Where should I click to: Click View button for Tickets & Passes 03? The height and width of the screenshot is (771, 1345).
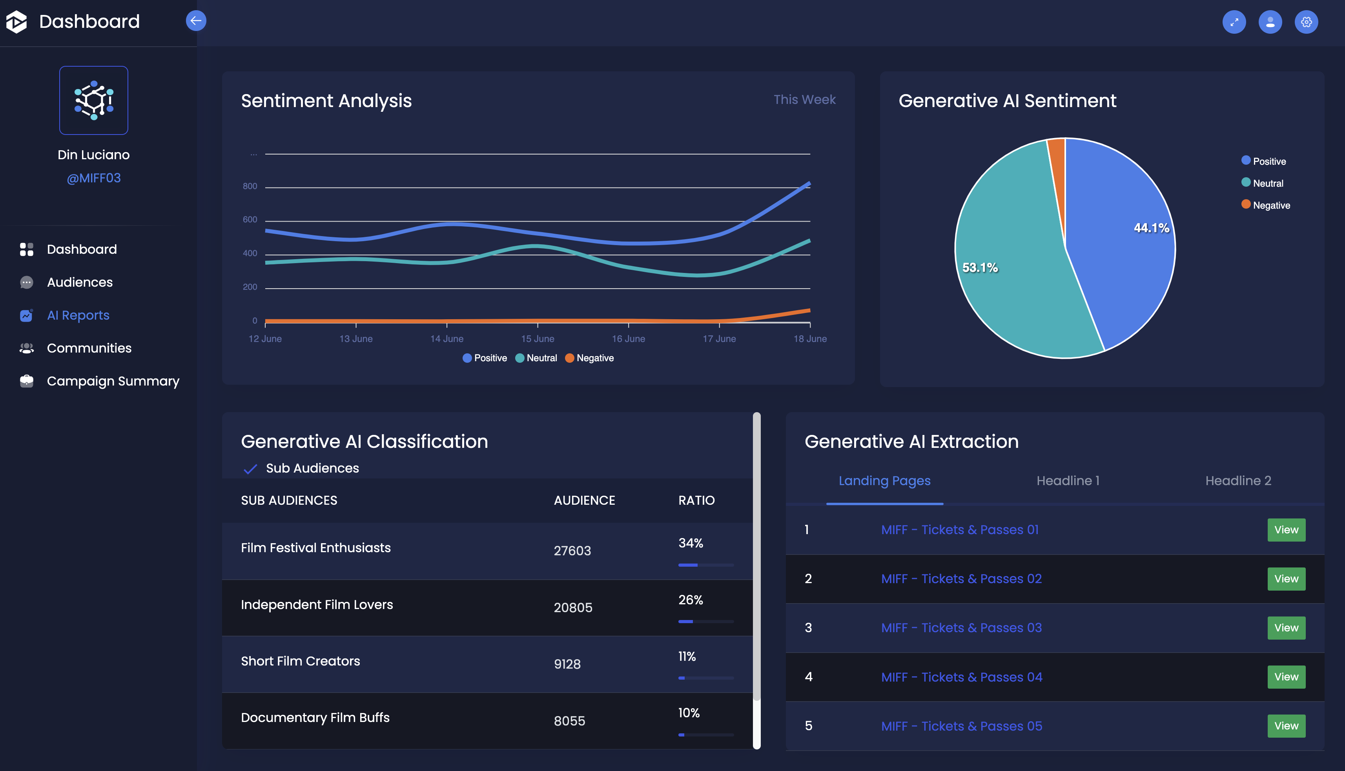[x=1286, y=628]
